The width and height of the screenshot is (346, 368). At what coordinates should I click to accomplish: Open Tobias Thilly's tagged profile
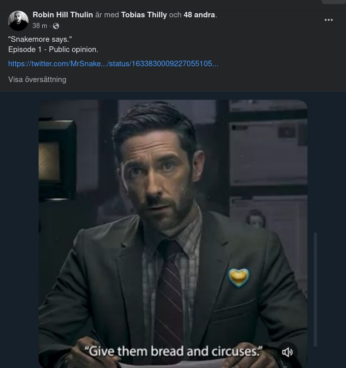point(144,15)
